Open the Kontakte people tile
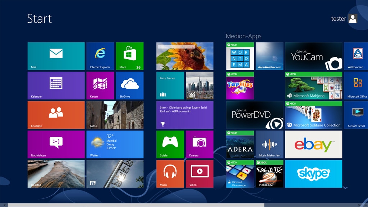Image resolution: width=368 pixels, height=207 pixels. pos(56,115)
